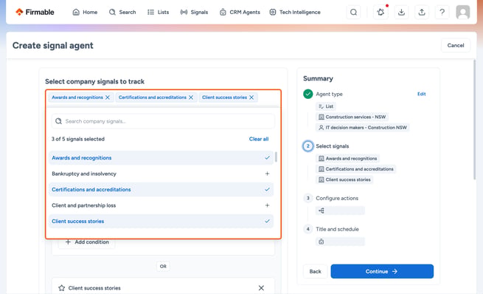Image resolution: width=483 pixels, height=294 pixels.
Task: Go to Lists in the navigation
Action: [158, 12]
